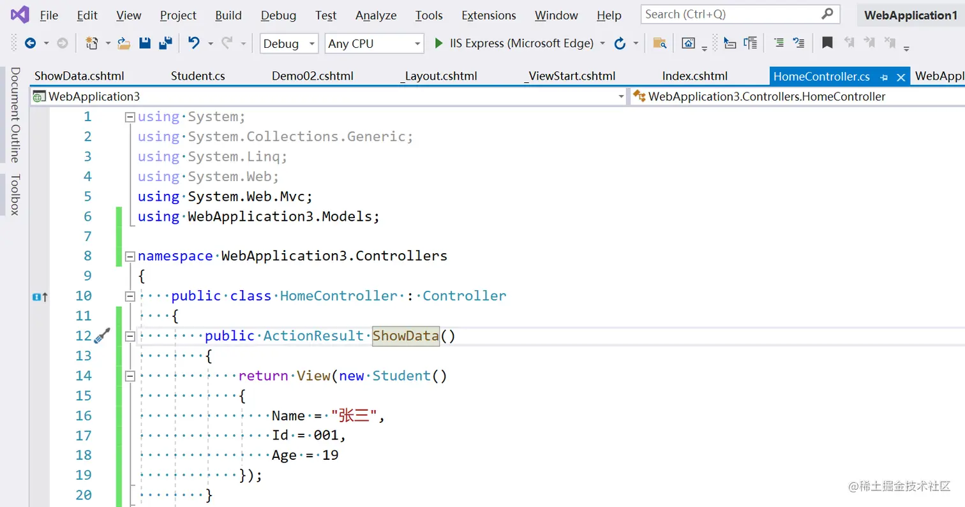The image size is (965, 507).
Task: Open the Project menu
Action: (x=178, y=15)
